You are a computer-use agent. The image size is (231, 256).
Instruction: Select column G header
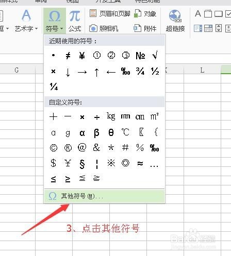coord(16,70)
